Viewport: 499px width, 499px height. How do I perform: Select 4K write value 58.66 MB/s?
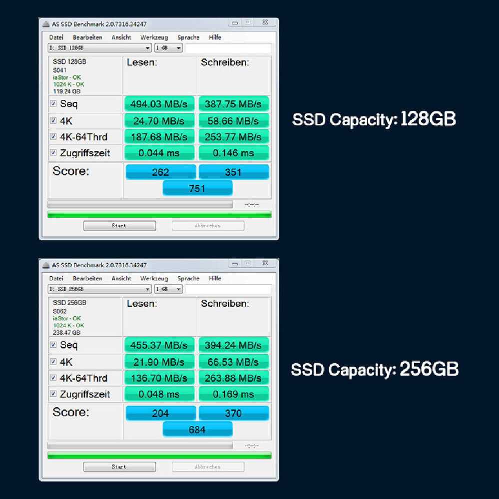coord(234,121)
